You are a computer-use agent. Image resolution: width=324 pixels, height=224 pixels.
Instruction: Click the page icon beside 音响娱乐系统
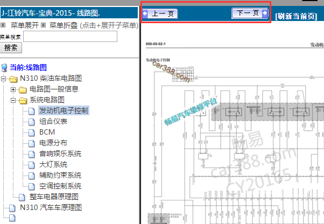(x=31, y=154)
